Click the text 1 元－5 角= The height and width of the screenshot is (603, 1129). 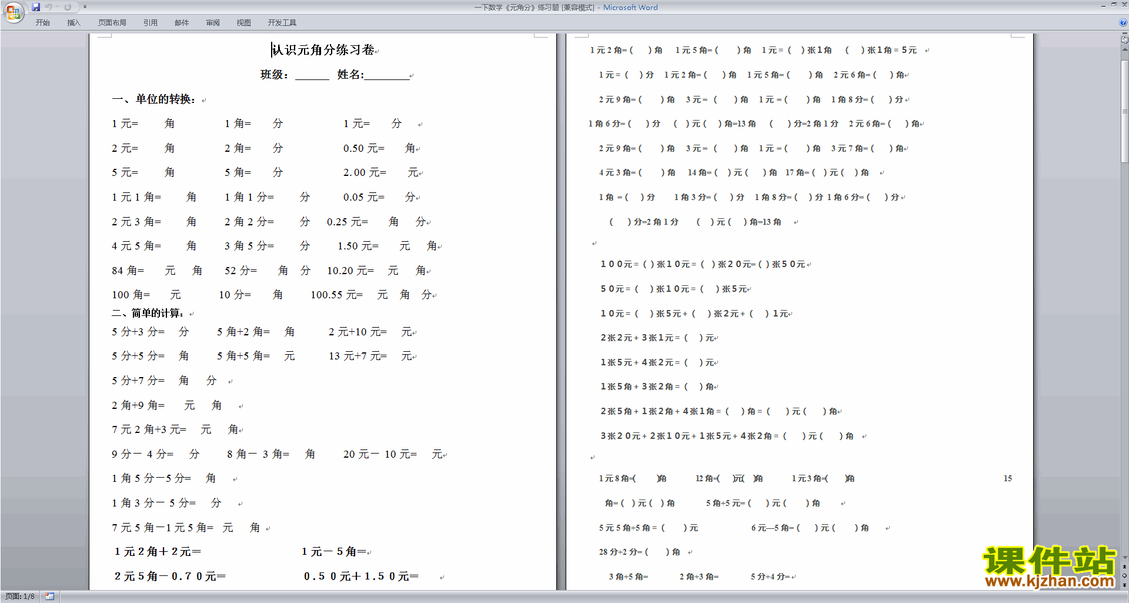point(334,552)
